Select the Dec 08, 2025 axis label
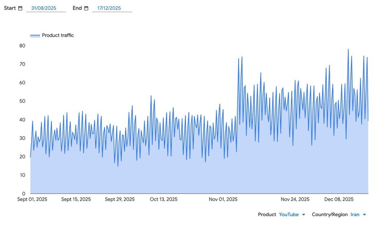The width and height of the screenshot is (382, 231). click(x=339, y=199)
